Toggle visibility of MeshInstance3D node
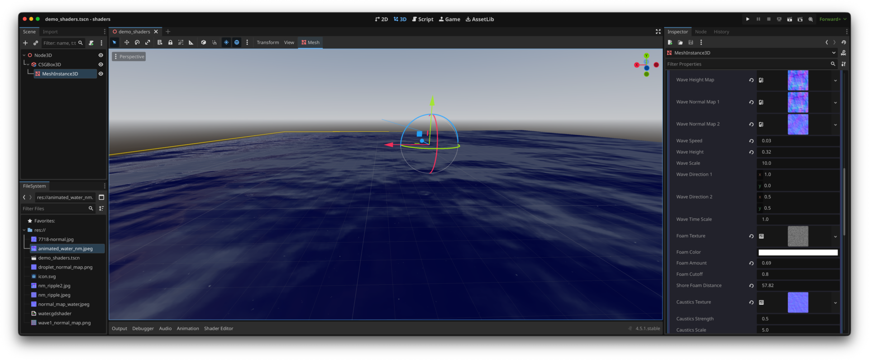869x360 pixels. (x=101, y=74)
